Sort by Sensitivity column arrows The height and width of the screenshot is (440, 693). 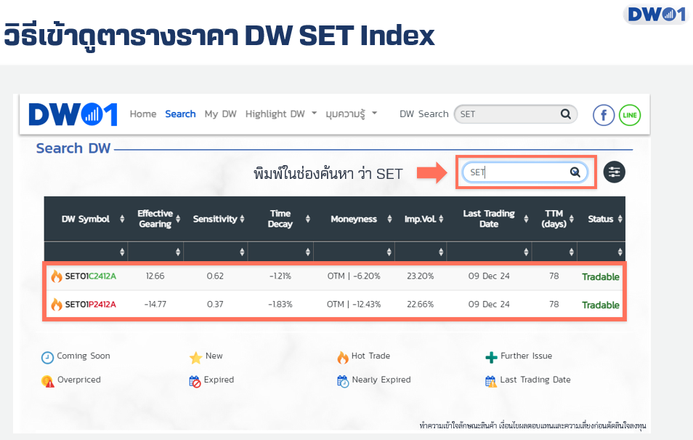[242, 219]
